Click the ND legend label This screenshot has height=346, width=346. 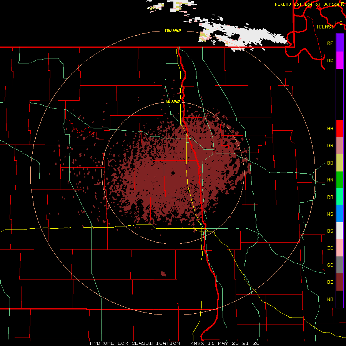(330, 299)
